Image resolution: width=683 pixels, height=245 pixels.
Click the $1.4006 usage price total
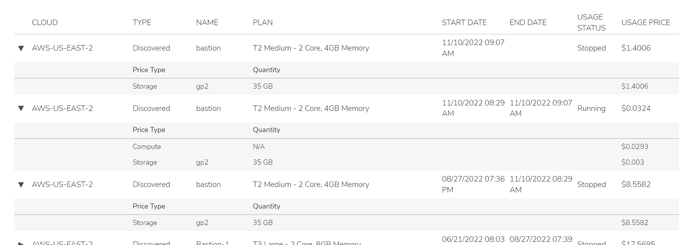click(636, 48)
